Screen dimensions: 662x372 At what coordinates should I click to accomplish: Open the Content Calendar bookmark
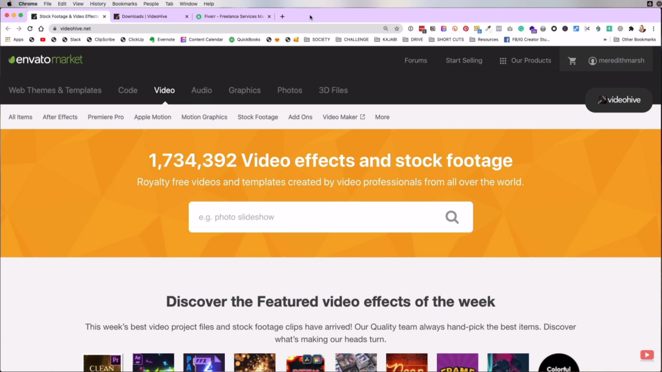(202, 39)
